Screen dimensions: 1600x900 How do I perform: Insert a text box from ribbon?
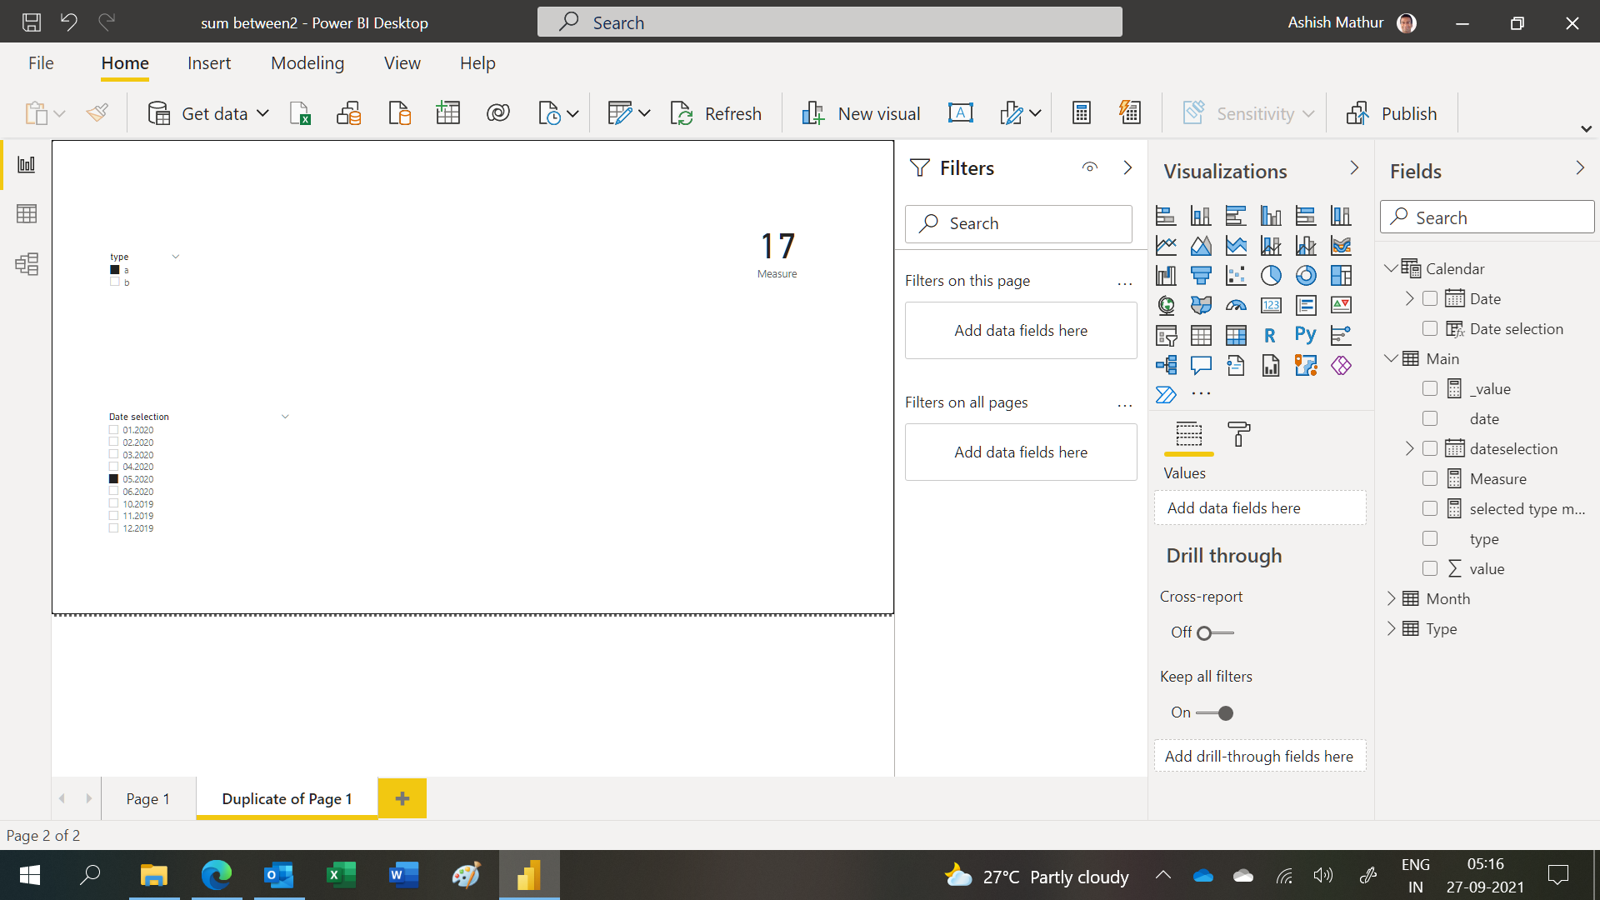pyautogui.click(x=961, y=113)
